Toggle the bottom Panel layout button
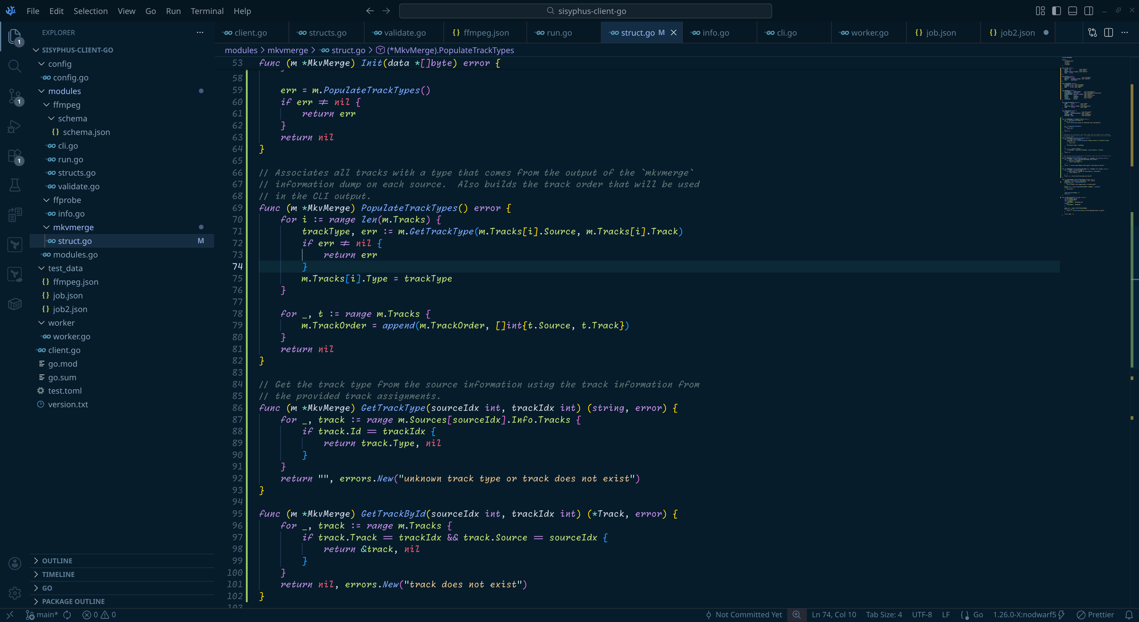Screen dimensions: 1139x622 (1072, 11)
